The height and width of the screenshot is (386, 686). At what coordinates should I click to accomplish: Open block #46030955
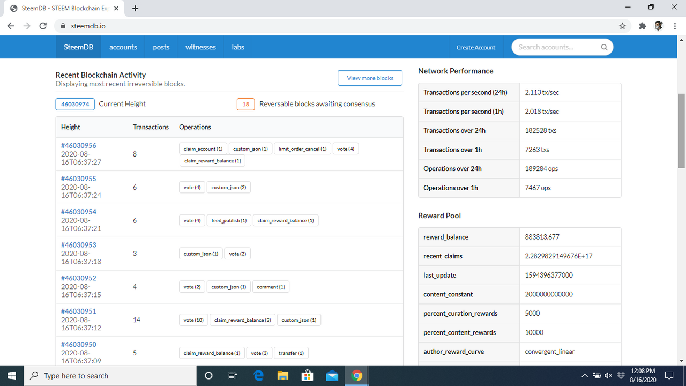(x=78, y=179)
